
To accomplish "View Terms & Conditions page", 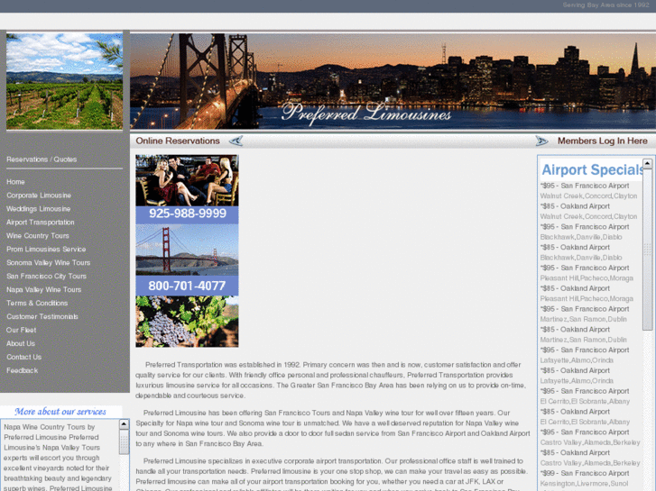I will point(37,303).
